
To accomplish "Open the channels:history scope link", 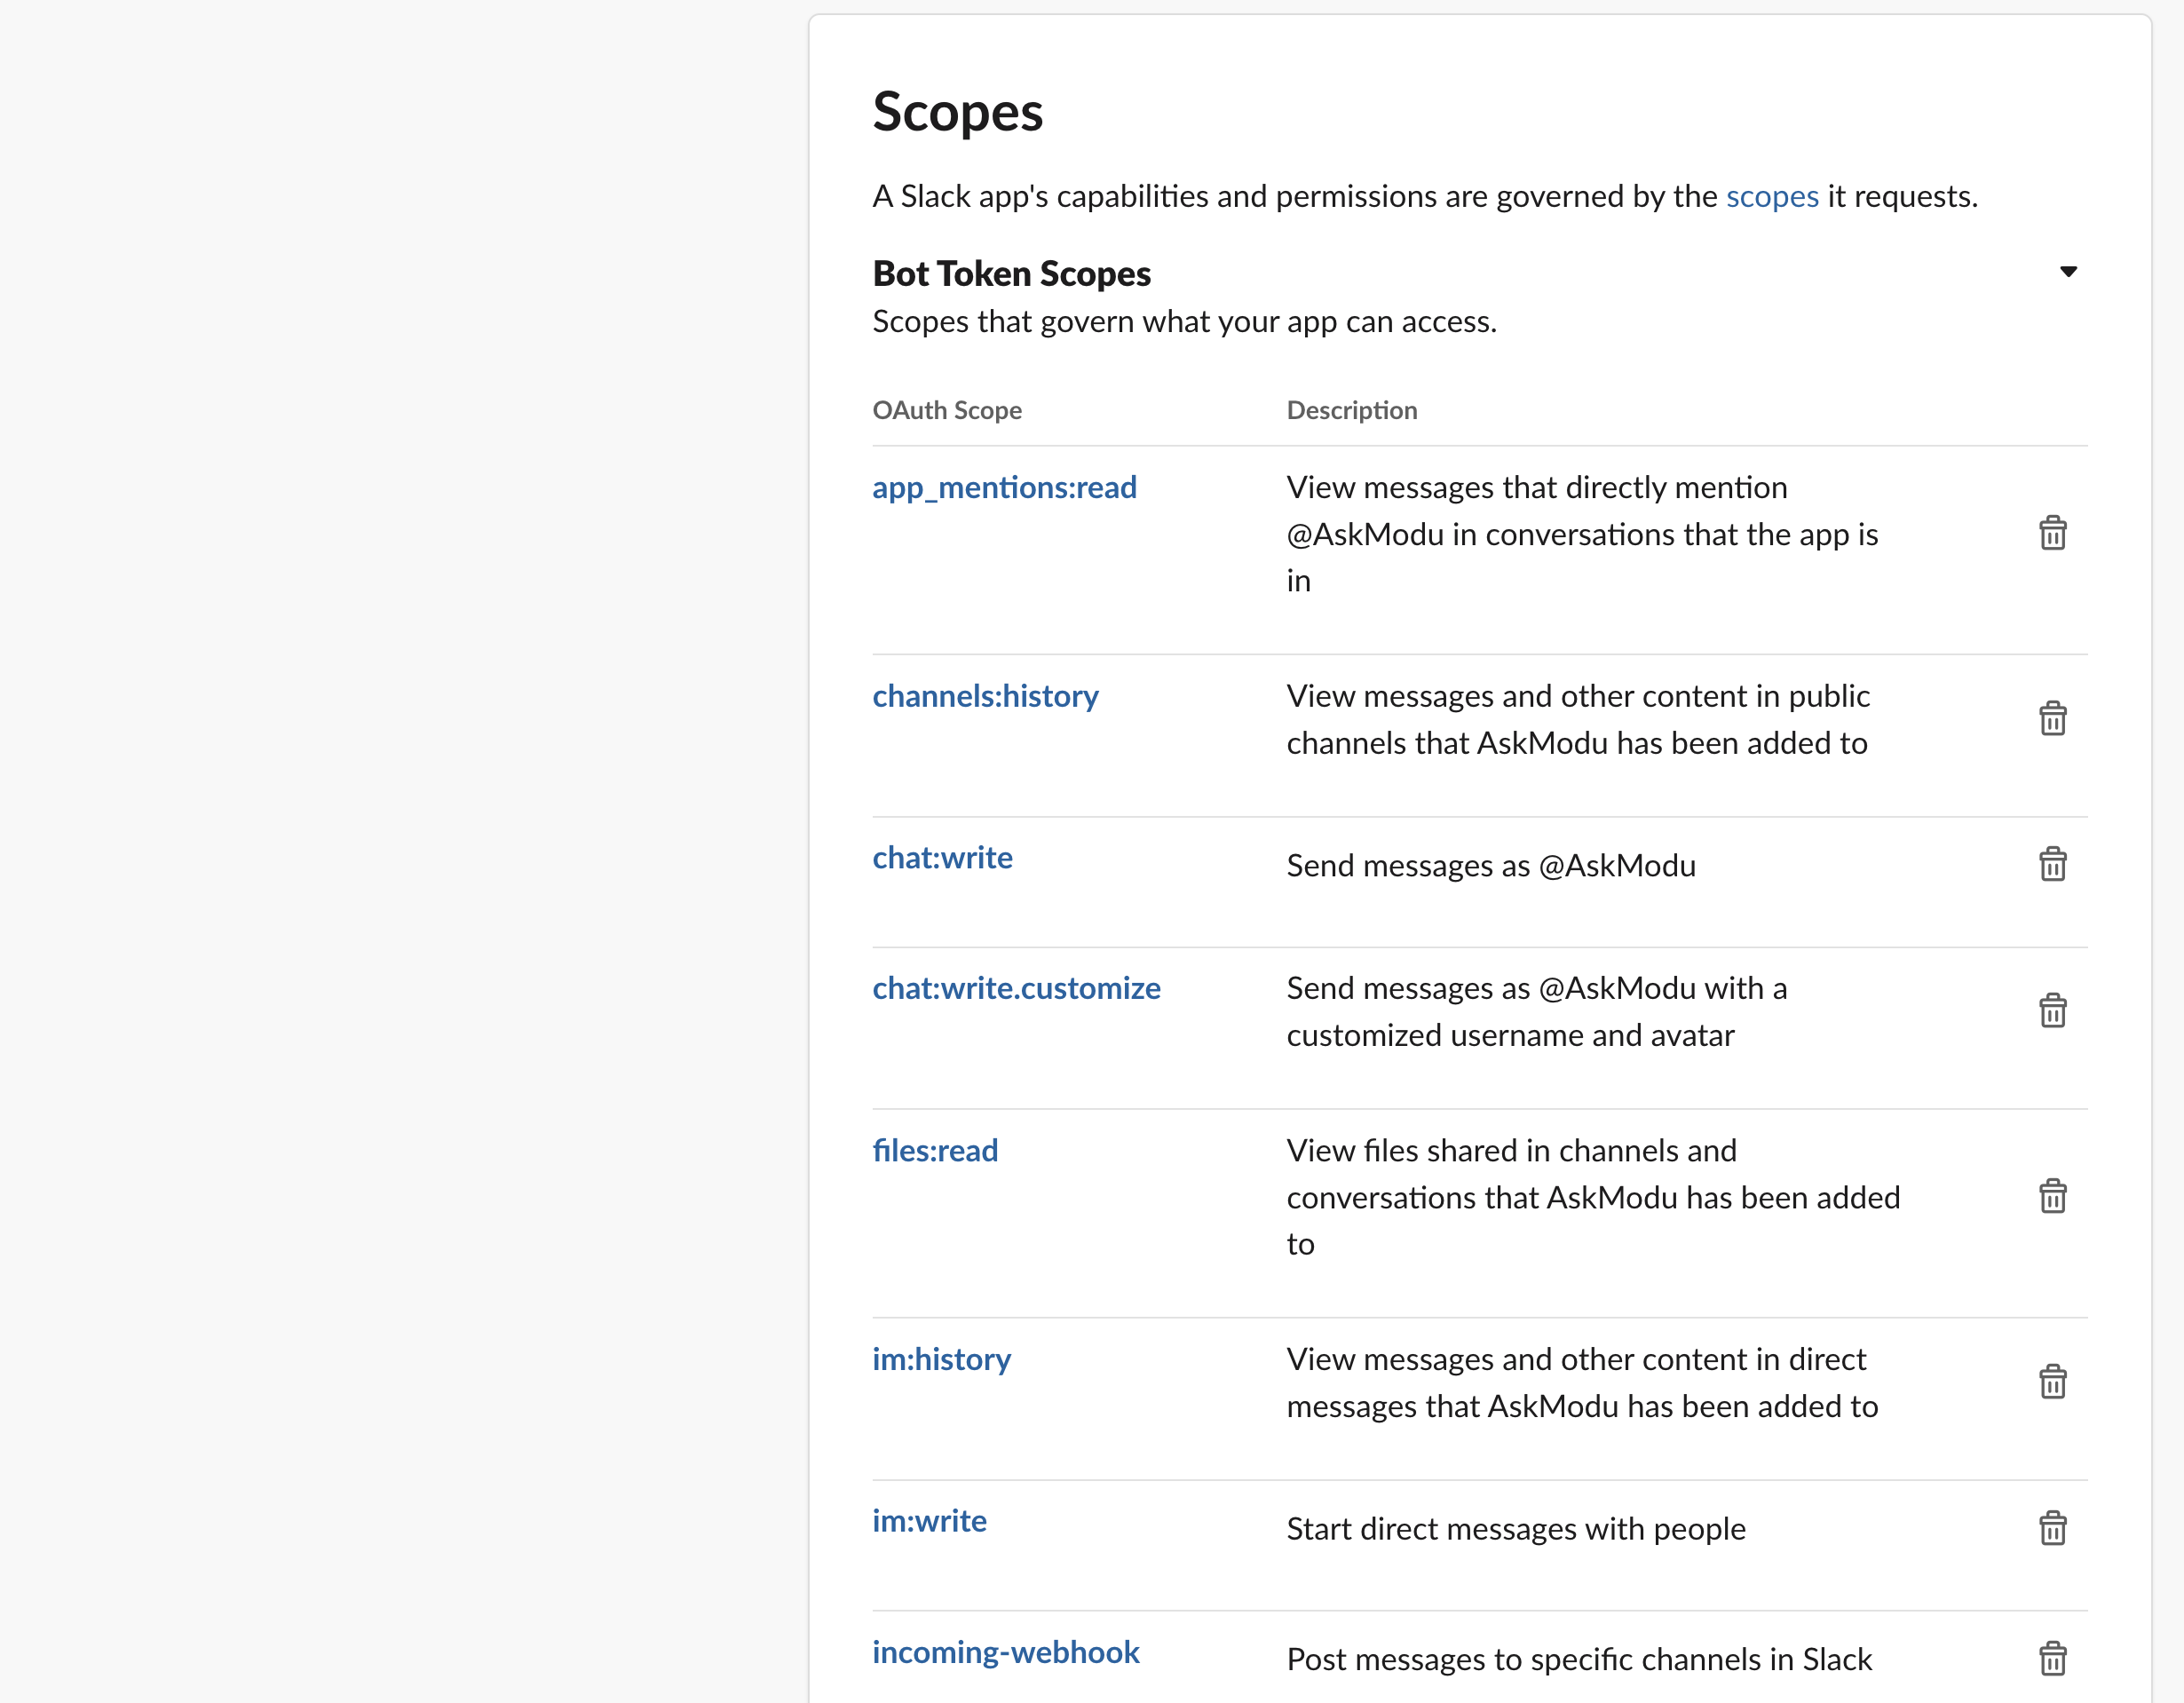I will 985,696.
